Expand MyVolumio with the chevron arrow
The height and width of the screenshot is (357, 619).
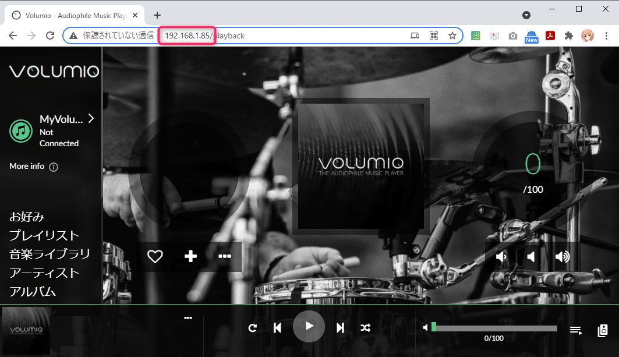point(91,118)
